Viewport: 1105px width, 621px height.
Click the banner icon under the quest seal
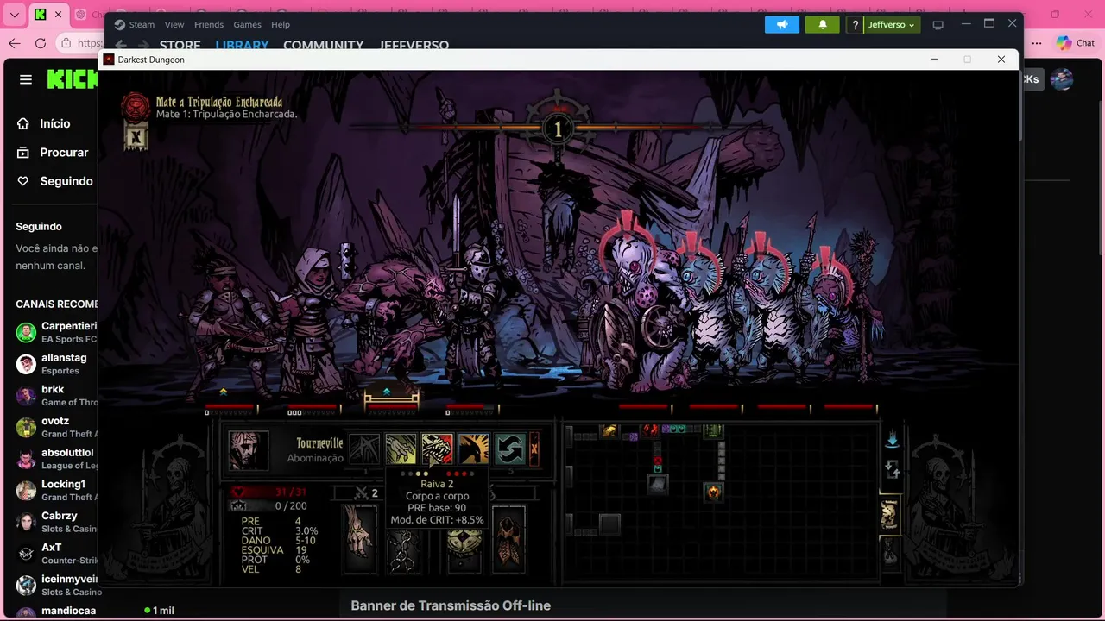tap(136, 136)
